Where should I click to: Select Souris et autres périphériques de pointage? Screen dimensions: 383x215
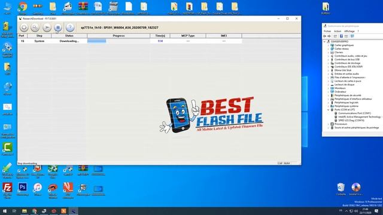click(x=357, y=128)
